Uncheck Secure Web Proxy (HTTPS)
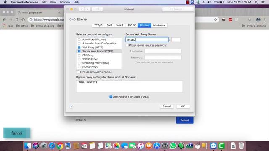The height and width of the screenshot is (151, 269). coord(79,51)
